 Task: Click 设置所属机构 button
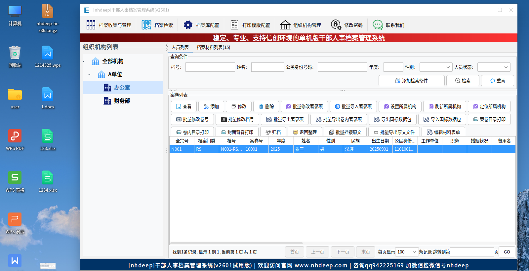(400, 106)
